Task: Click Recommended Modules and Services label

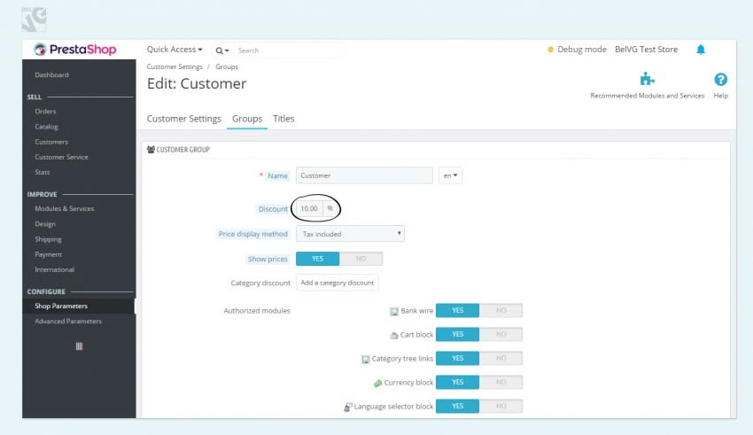Action: coord(647,96)
